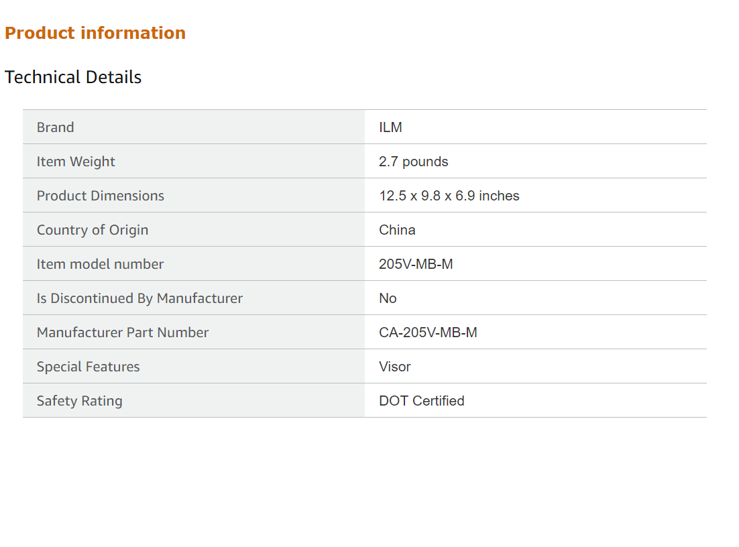
Task: Click the Item model number label
Action: [x=100, y=264]
